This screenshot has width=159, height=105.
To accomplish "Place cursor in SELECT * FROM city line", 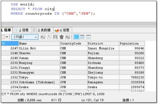I will (x=33, y=9).
